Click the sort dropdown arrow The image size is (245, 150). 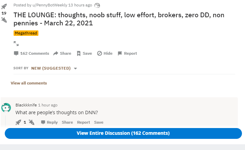(75, 69)
